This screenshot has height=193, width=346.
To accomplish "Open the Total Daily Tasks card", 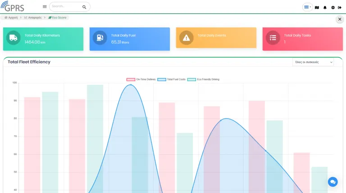I will click(x=303, y=39).
